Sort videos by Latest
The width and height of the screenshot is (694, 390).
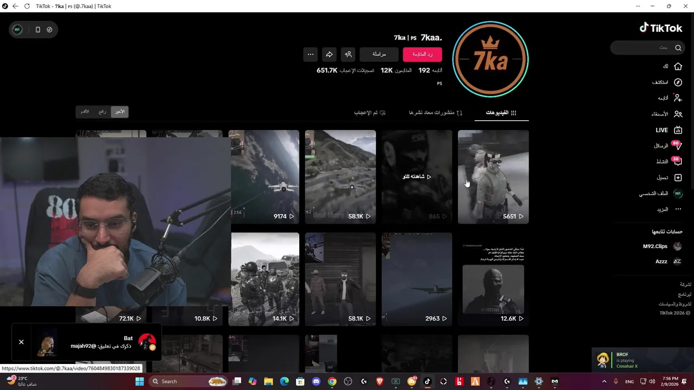119,112
